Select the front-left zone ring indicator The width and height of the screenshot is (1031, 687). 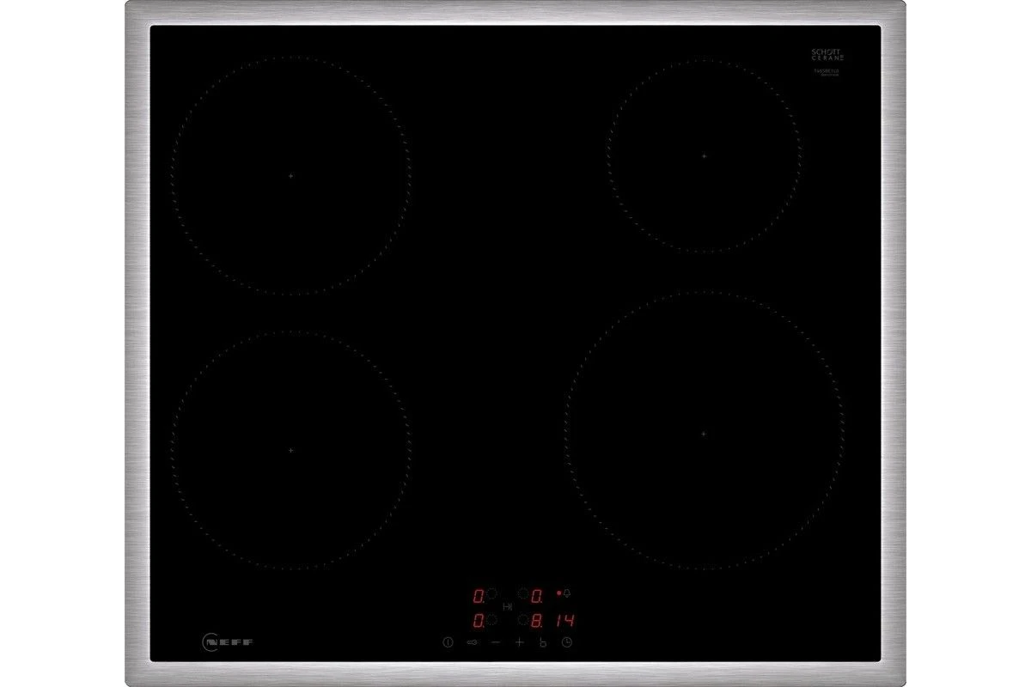(493, 620)
